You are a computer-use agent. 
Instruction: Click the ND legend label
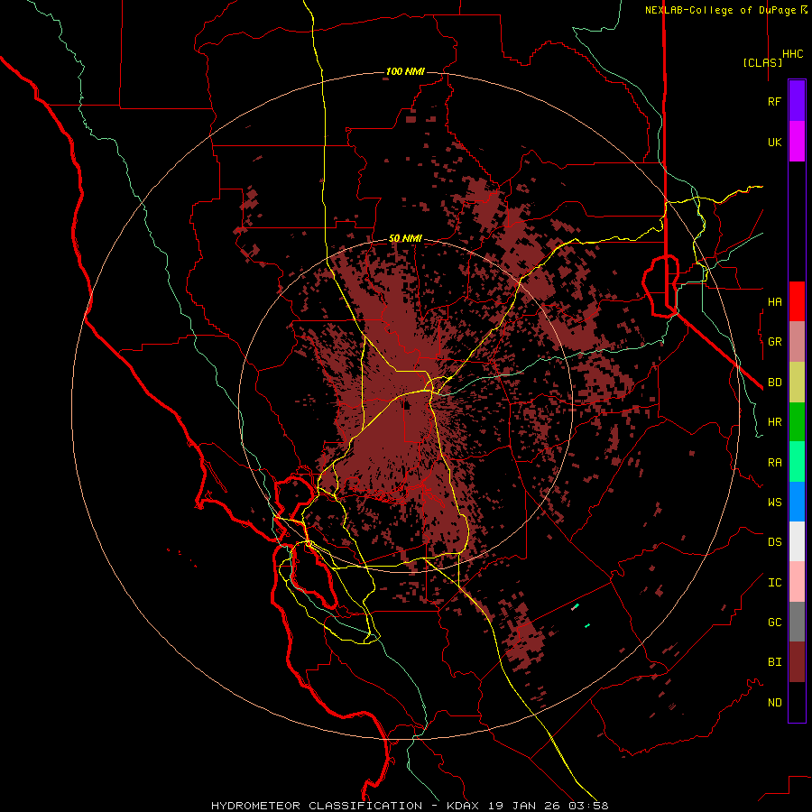coord(774,703)
